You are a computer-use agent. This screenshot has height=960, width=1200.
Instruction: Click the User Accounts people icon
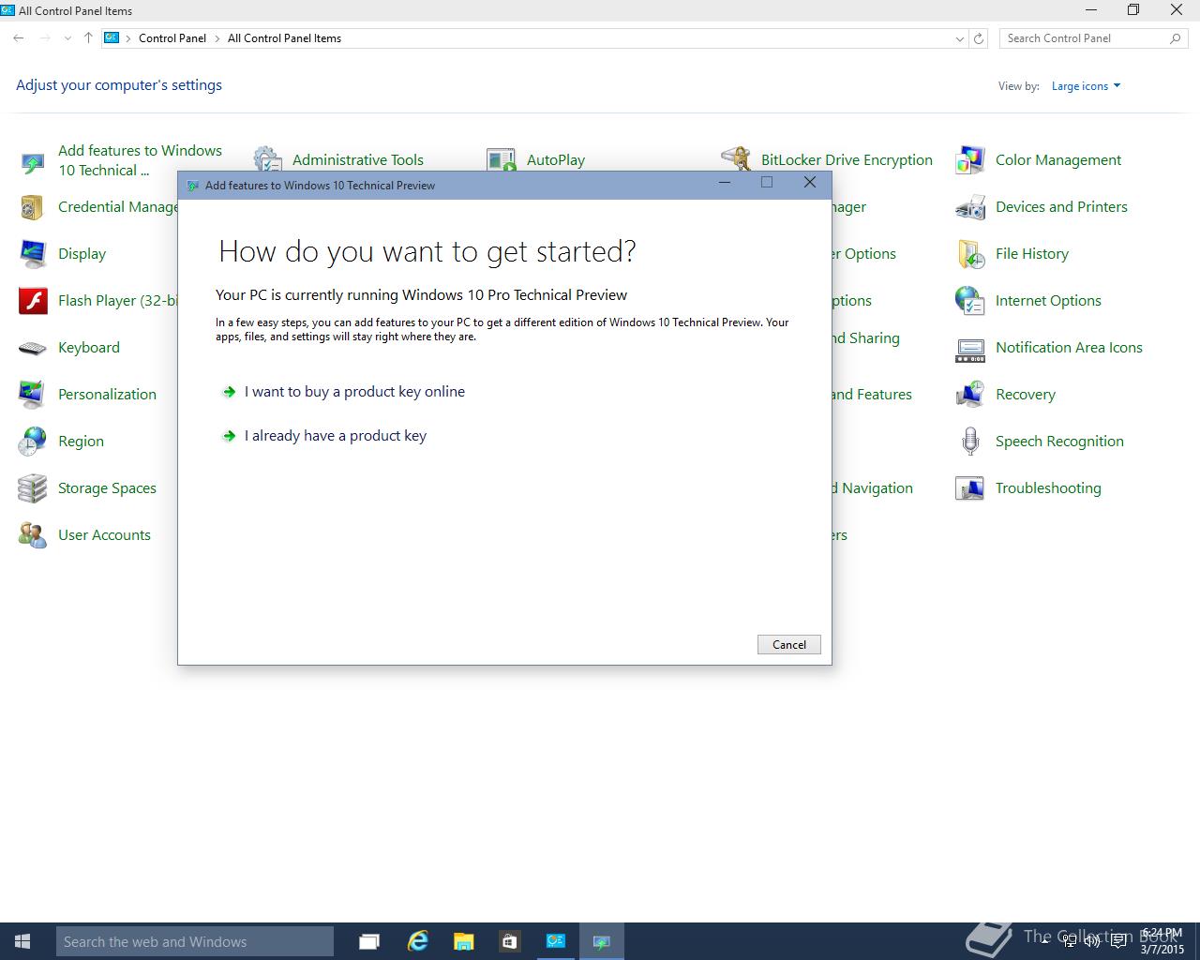pyautogui.click(x=33, y=535)
